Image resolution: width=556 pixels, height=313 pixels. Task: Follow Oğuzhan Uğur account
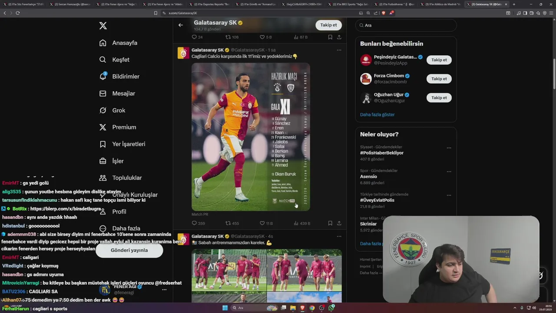(x=439, y=98)
